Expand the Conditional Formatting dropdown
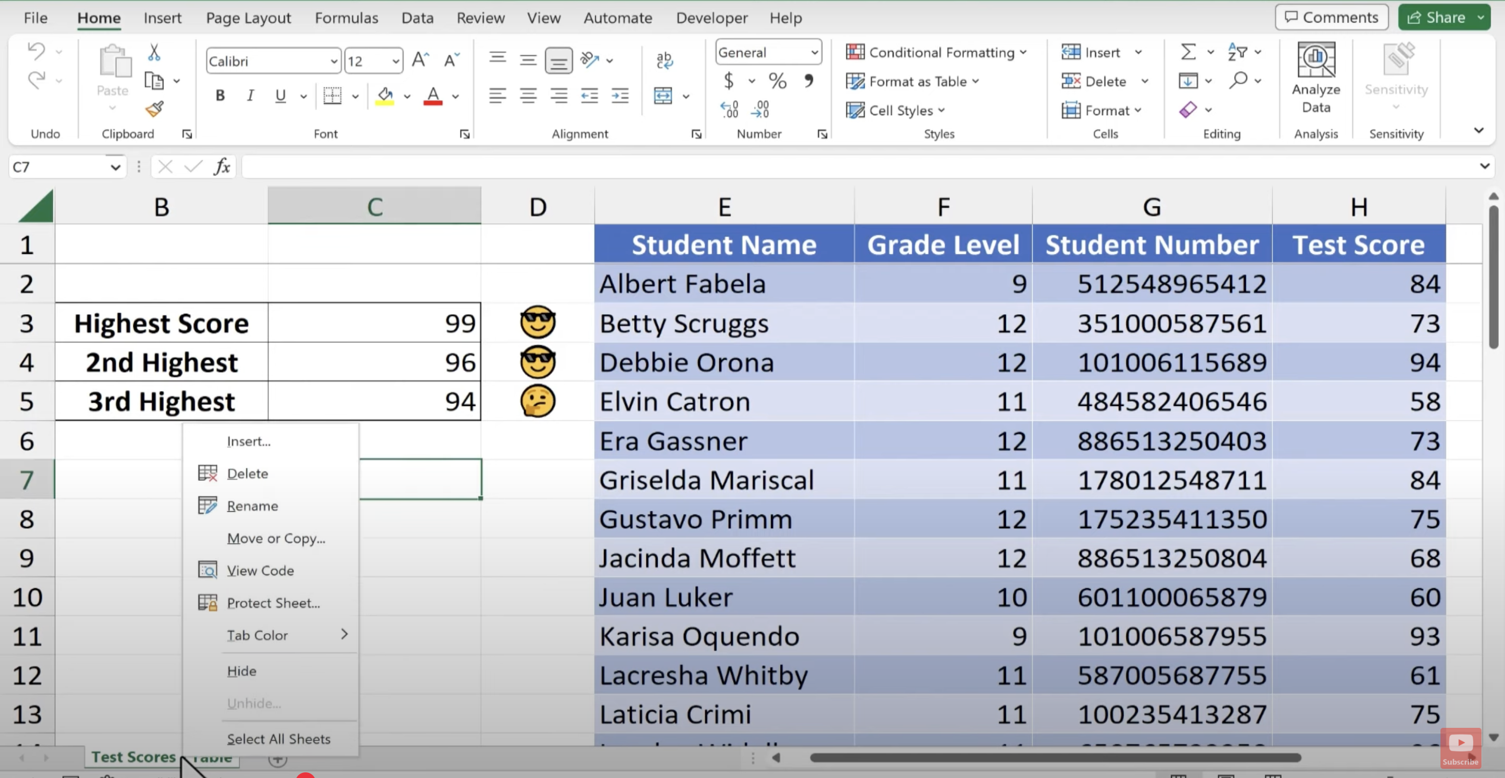 click(x=936, y=53)
